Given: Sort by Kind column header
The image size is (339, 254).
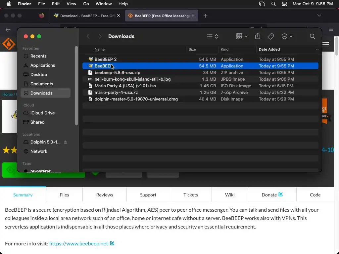Looking at the screenshot, I should [x=224, y=49].
